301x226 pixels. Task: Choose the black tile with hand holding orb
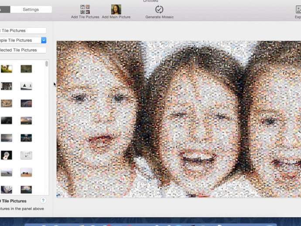pyautogui.click(x=7, y=155)
